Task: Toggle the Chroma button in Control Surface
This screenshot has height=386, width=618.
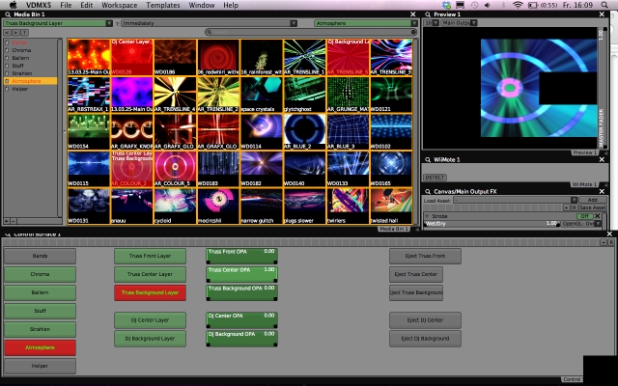Action: [x=40, y=274]
